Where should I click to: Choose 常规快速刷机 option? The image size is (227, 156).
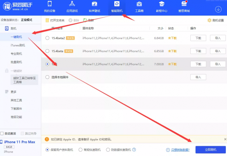(81, 150)
